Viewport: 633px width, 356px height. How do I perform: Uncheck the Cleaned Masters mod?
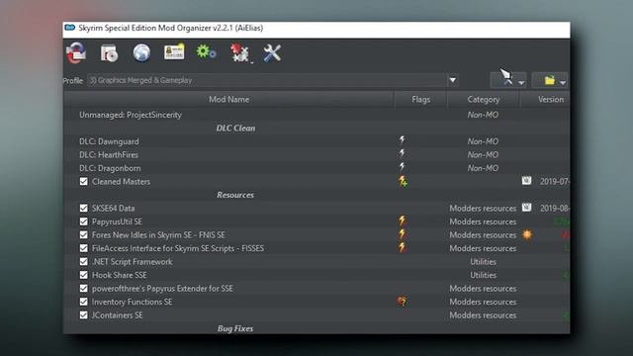coord(83,182)
